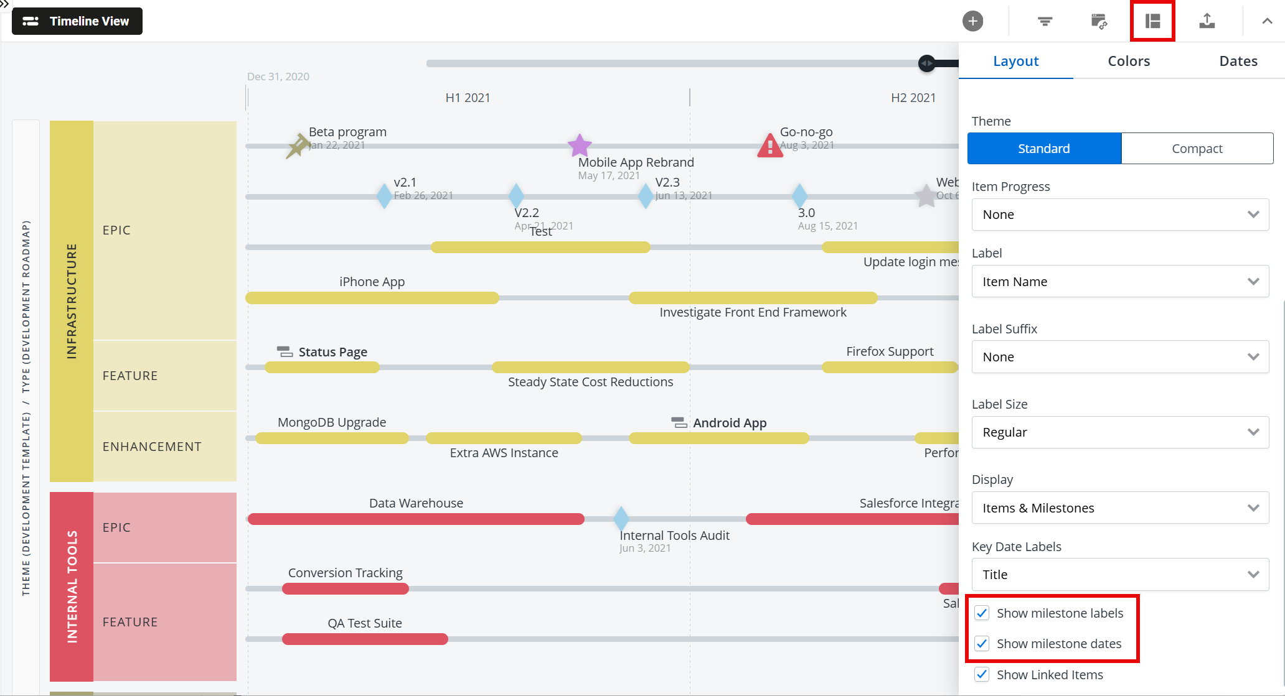This screenshot has height=696, width=1285.
Task: Open the Dates tab
Action: [x=1238, y=61]
